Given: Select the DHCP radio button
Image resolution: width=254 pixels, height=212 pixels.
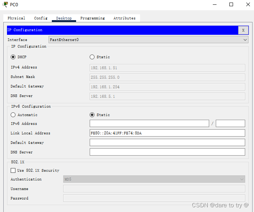Looking at the screenshot, I should [13, 57].
